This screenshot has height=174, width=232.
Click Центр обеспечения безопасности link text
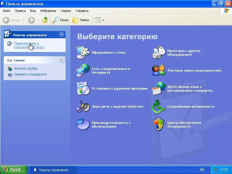[x=184, y=124]
